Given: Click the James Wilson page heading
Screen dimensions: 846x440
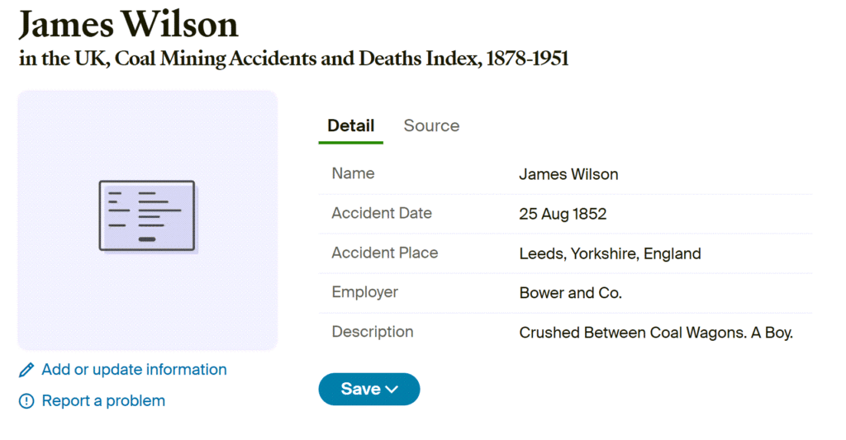Looking at the screenshot, I should click(x=128, y=25).
